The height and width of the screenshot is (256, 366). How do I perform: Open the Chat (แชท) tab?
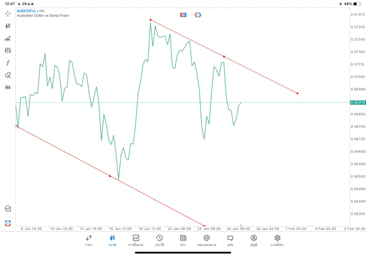[230, 240]
